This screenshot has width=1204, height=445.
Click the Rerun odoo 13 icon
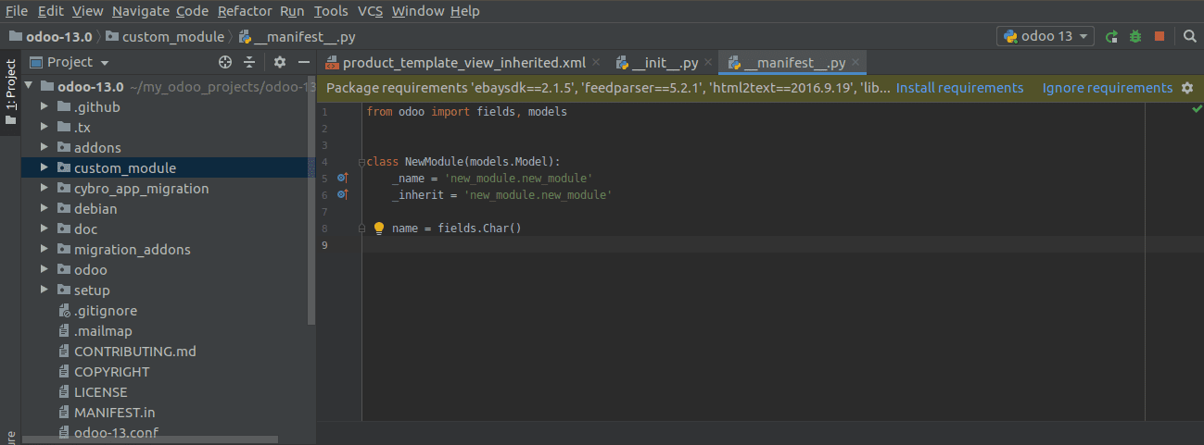pyautogui.click(x=1112, y=36)
